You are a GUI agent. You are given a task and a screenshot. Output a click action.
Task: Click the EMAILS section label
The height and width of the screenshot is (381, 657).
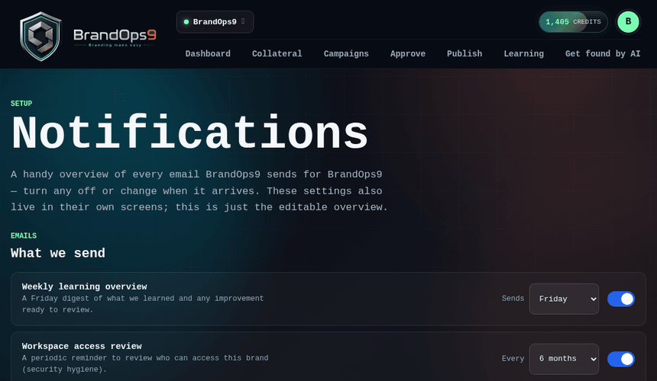pos(24,235)
